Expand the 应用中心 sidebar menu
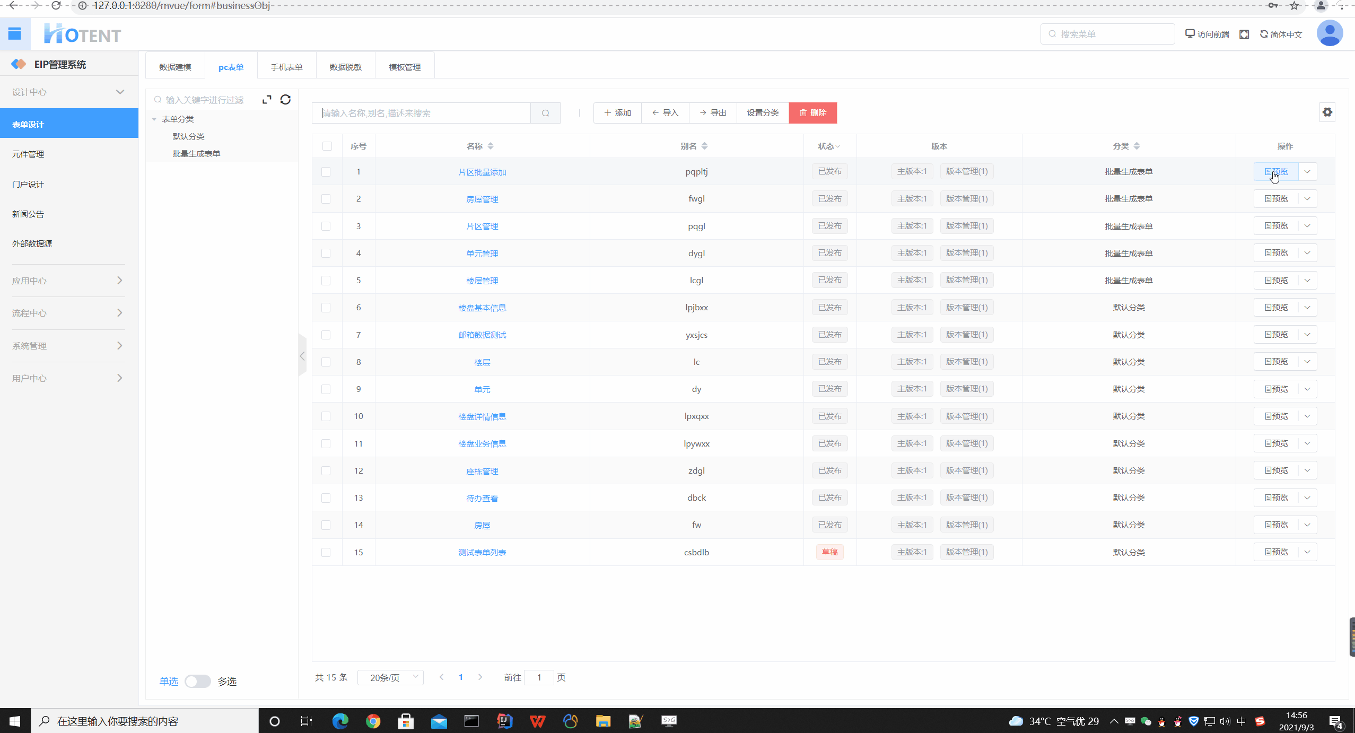Screen dimensions: 1355x733 [x=68, y=281]
